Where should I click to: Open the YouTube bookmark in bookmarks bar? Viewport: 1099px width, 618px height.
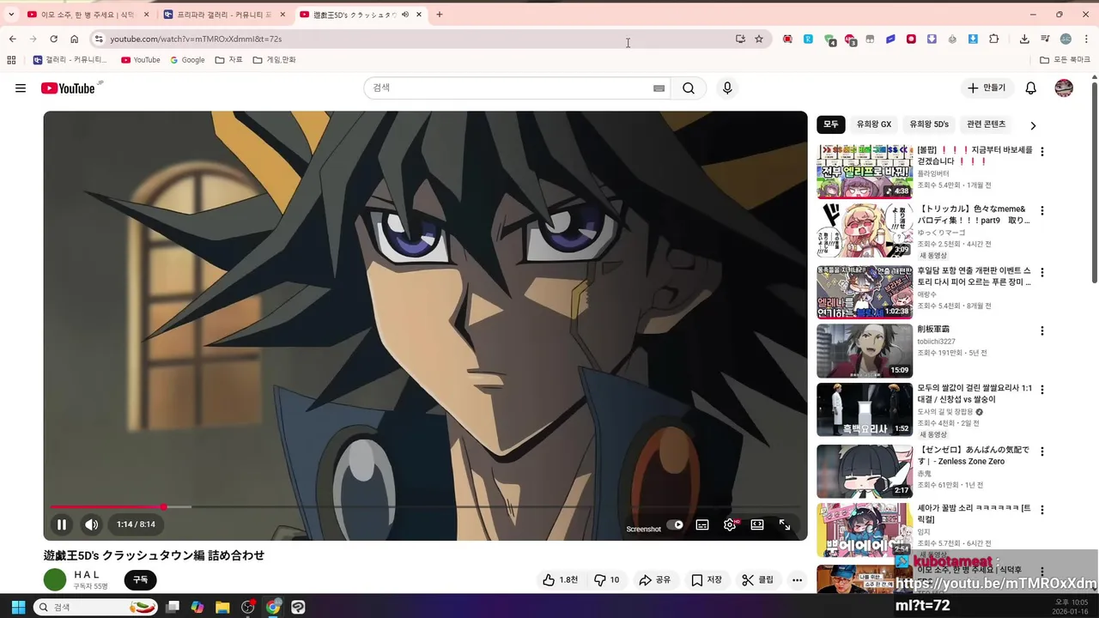click(141, 60)
